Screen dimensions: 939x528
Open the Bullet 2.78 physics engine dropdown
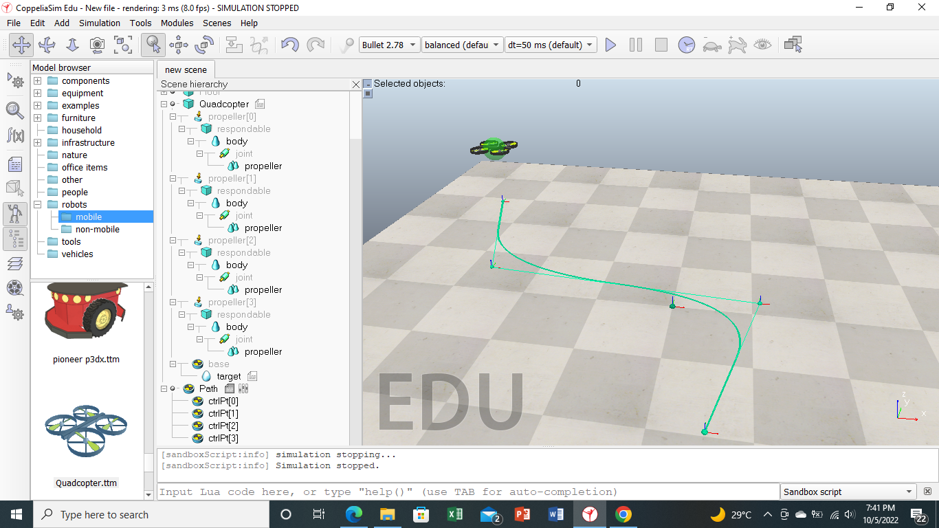[390, 45]
